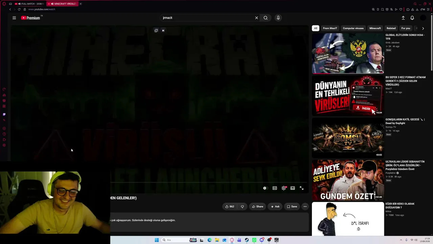The width and height of the screenshot is (433, 244).
Task: Show more filter chips with right arrow
Action: click(x=423, y=28)
